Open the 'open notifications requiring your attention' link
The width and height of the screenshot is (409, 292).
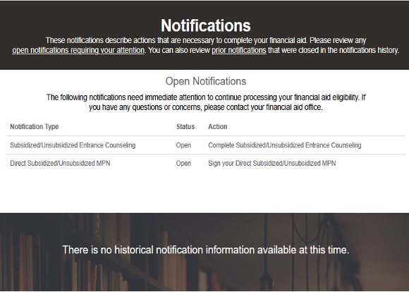pos(78,50)
